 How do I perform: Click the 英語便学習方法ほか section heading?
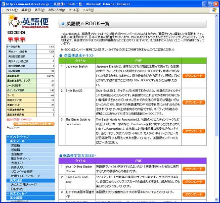pos(79,156)
